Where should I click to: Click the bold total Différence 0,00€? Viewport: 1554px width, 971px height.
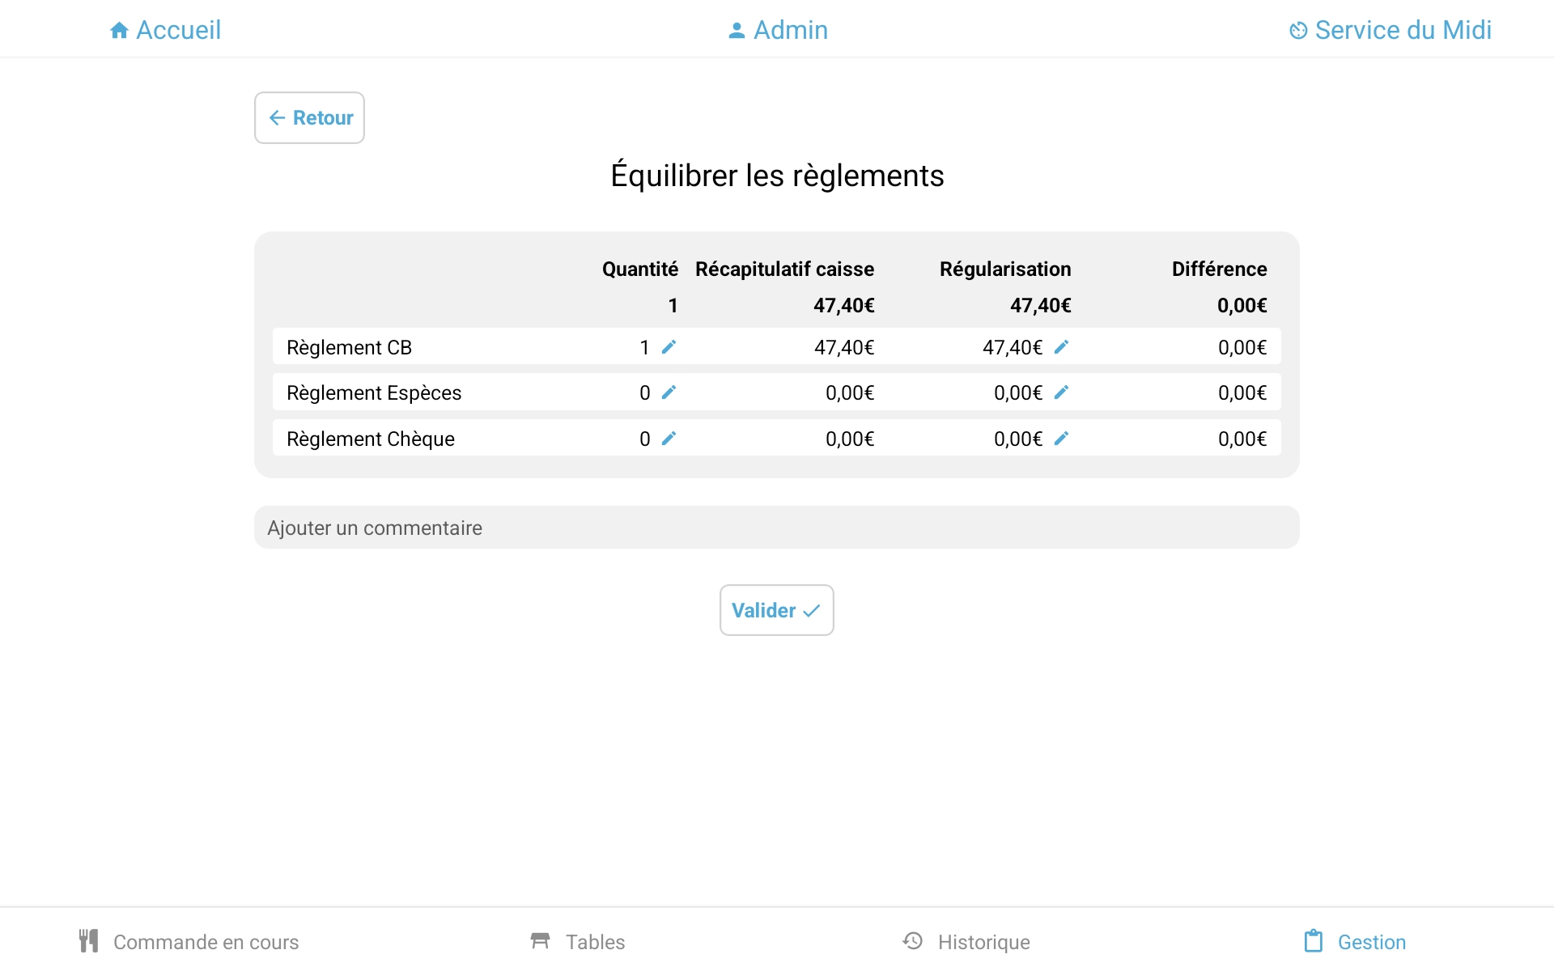pyautogui.click(x=1242, y=306)
